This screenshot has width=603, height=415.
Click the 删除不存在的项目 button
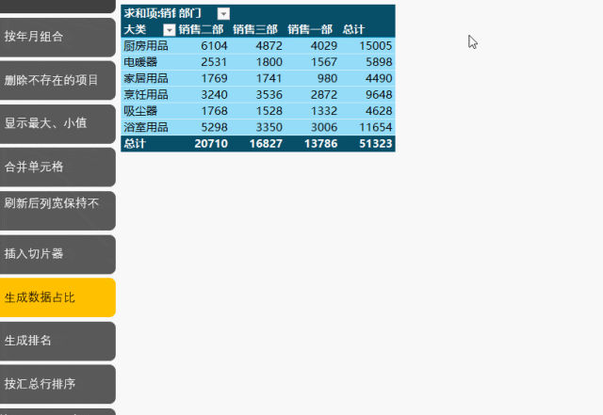point(57,80)
